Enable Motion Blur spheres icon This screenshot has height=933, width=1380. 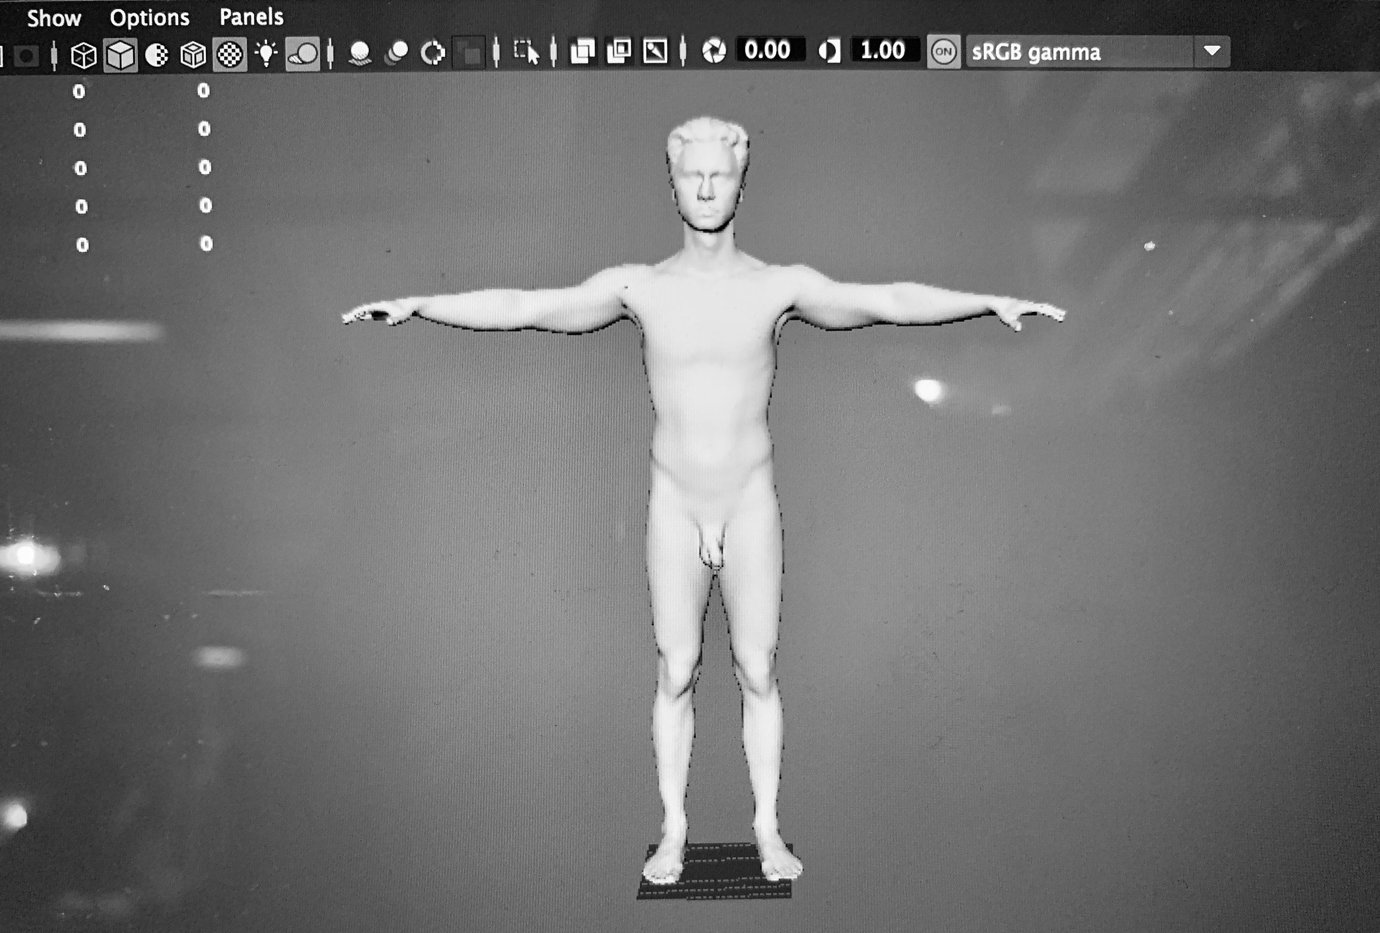(397, 54)
